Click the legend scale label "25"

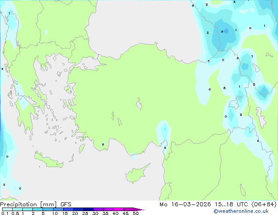click(x=85, y=213)
